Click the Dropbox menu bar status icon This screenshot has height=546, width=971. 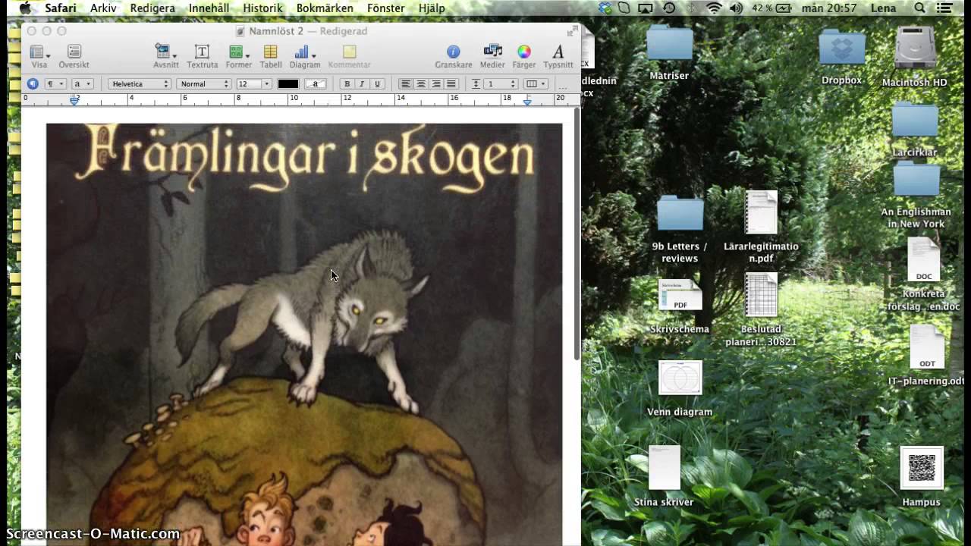pyautogui.click(x=605, y=8)
